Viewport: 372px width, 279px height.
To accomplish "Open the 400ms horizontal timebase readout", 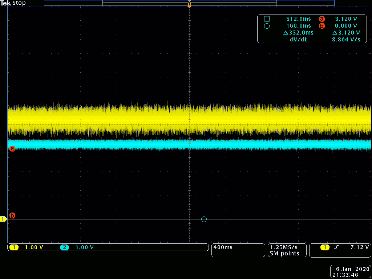I will pyautogui.click(x=223, y=247).
